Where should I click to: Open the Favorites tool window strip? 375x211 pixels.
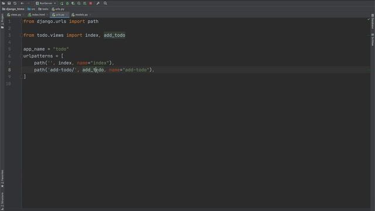(2, 179)
